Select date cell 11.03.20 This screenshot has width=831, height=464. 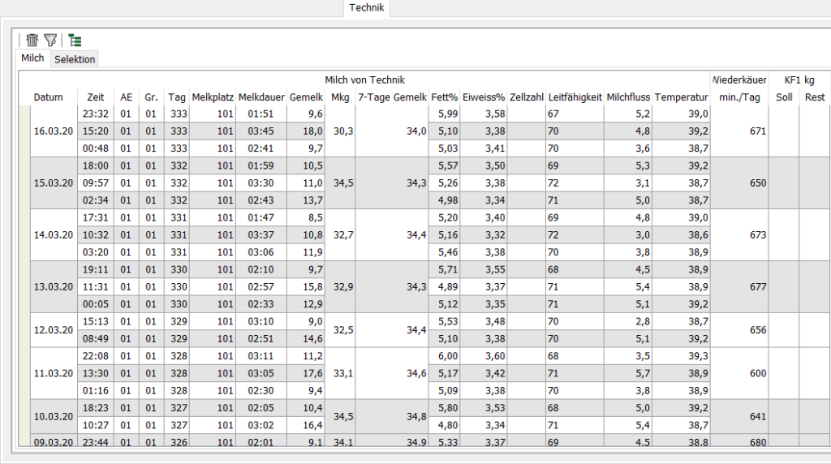[x=54, y=373]
